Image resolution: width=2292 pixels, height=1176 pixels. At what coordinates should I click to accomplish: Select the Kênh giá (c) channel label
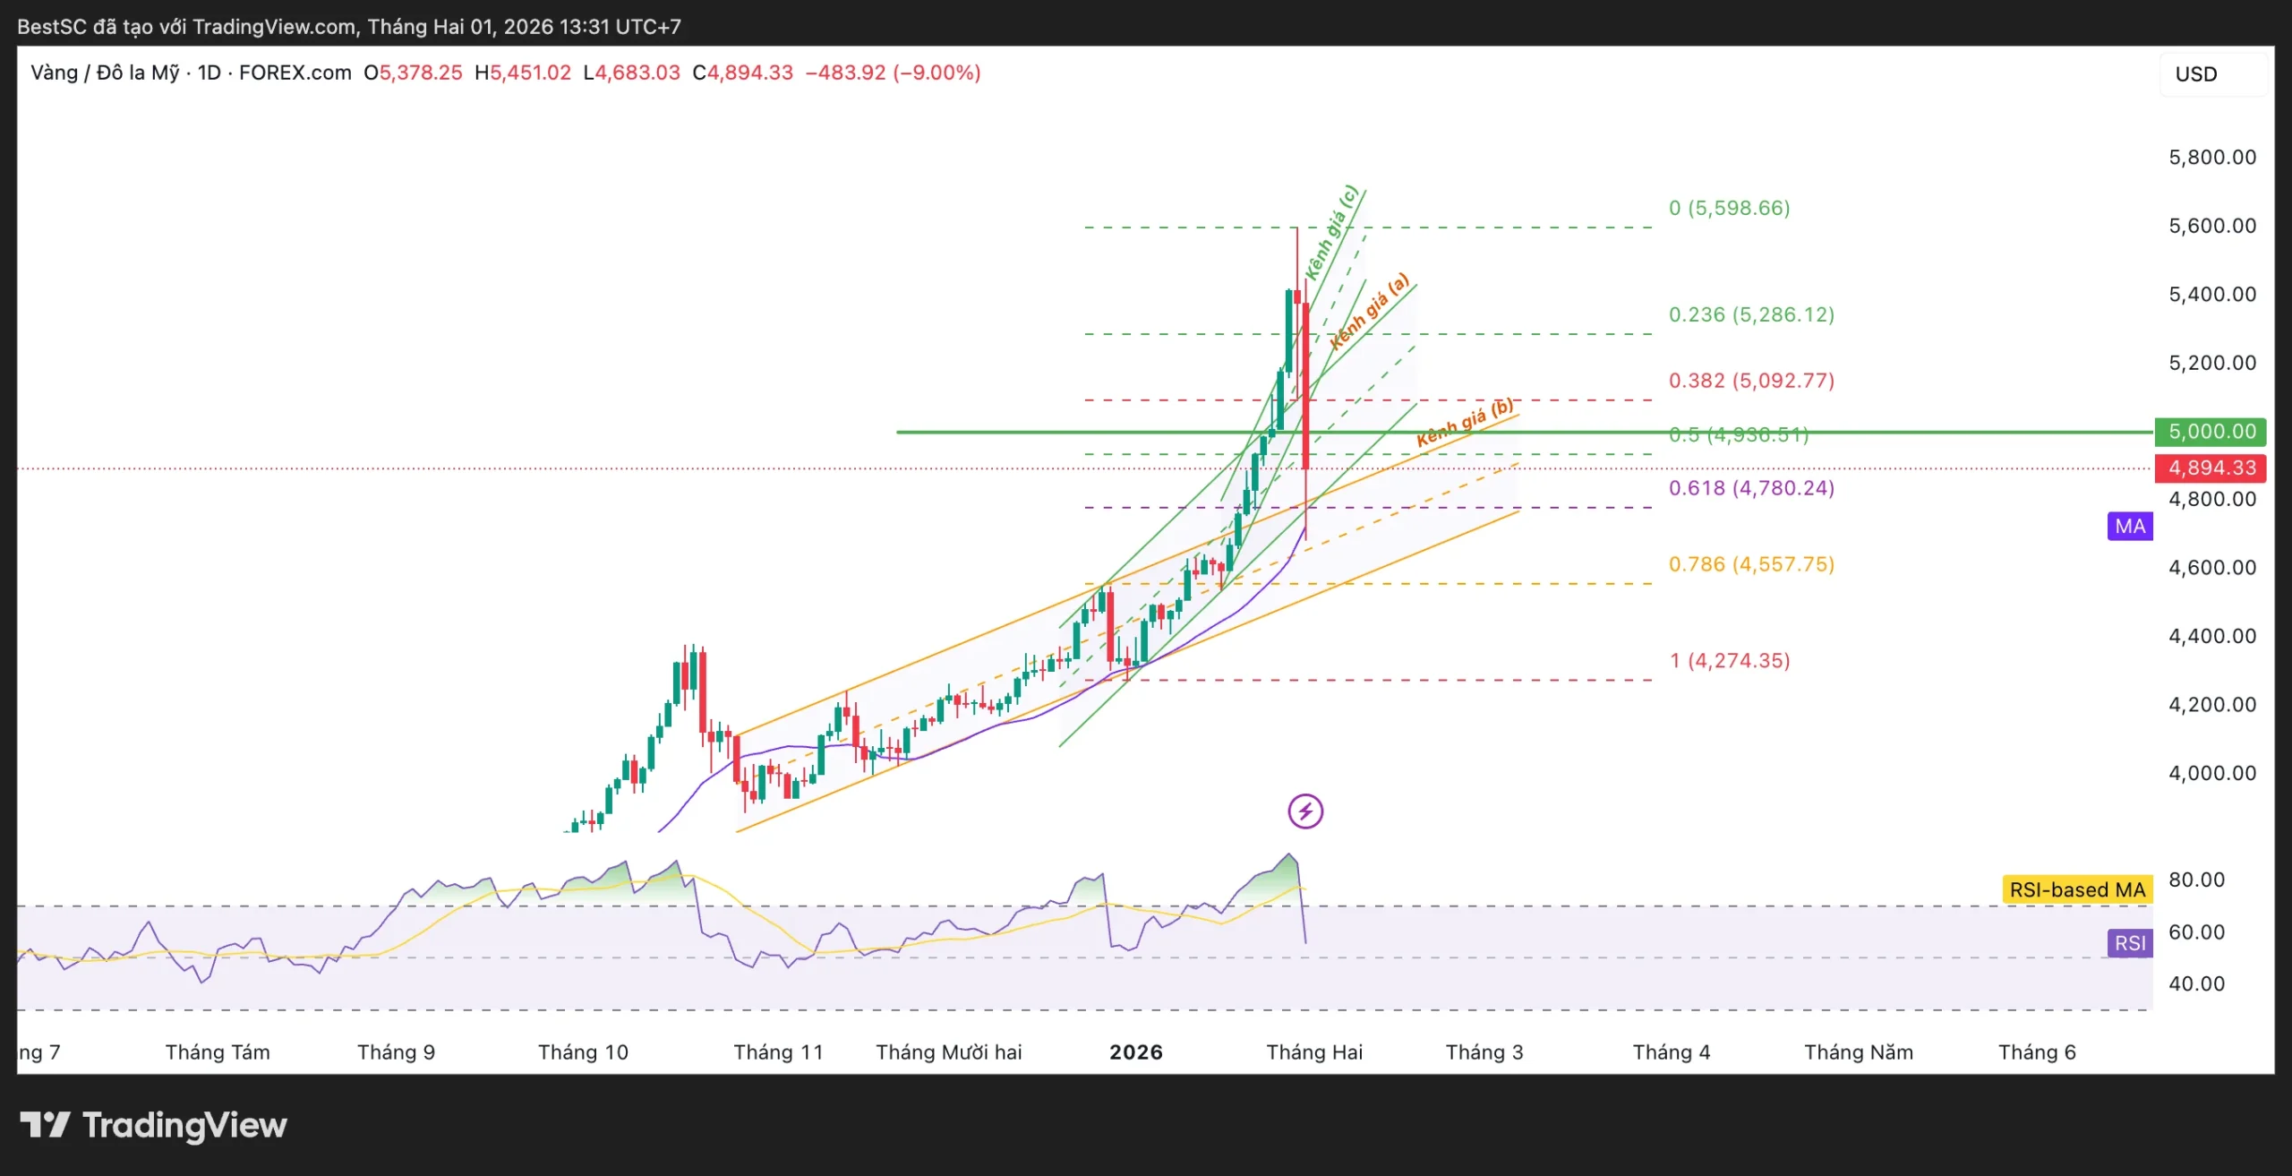click(x=1331, y=233)
